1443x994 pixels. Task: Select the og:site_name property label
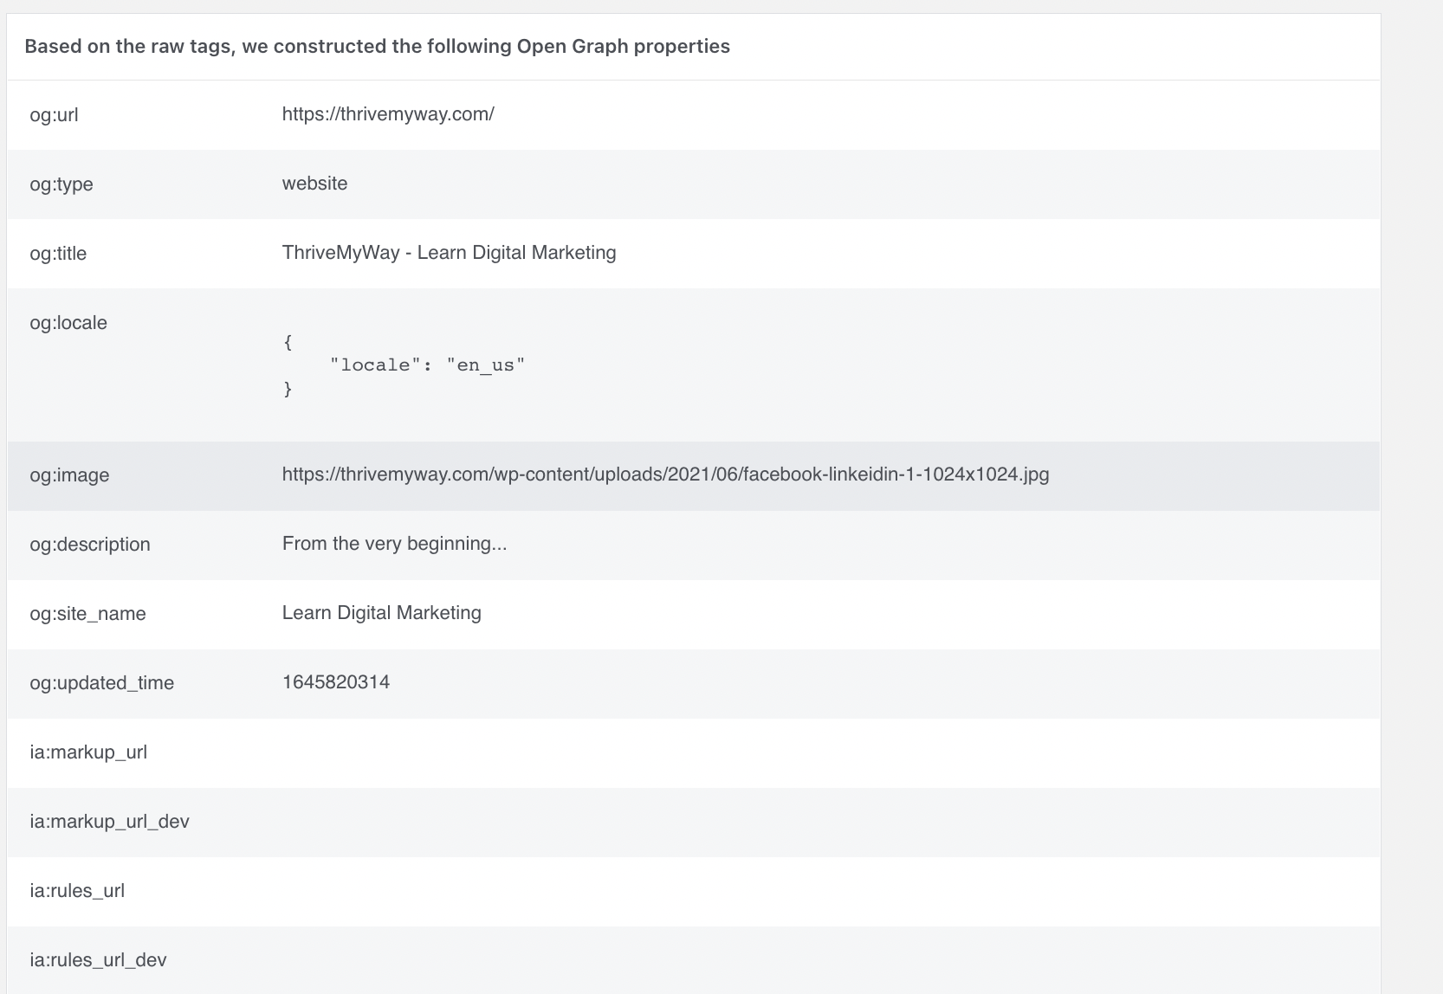click(x=87, y=614)
